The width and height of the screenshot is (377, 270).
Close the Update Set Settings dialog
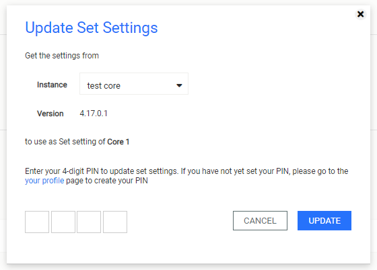pos(360,14)
